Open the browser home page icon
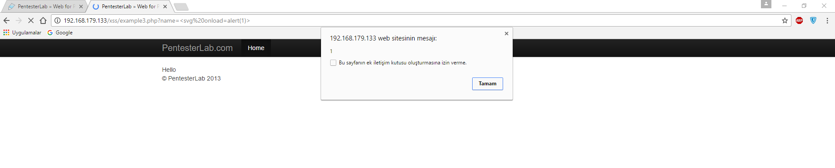Screen dimensions: 835x168 [43, 20]
